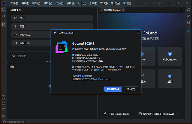Screen dimensions: 192x124
Task: Open the Project tool window folder icon
Action: [x=4, y=10]
